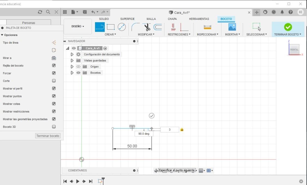
Task: Hide the Bocetos folder with eye icon
Action: 78,73
